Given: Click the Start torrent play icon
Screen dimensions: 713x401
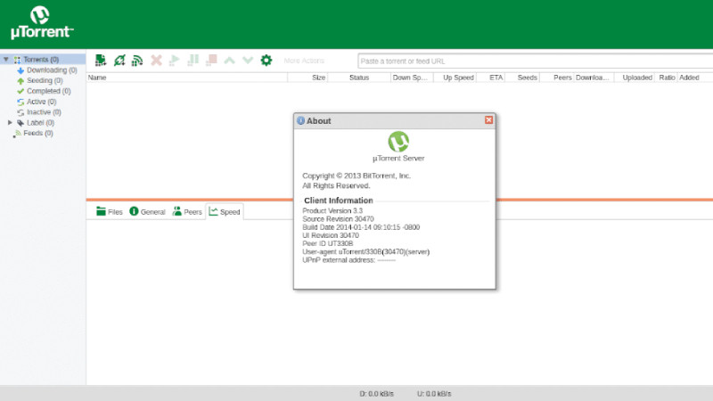Looking at the screenshot, I should tap(174, 60).
